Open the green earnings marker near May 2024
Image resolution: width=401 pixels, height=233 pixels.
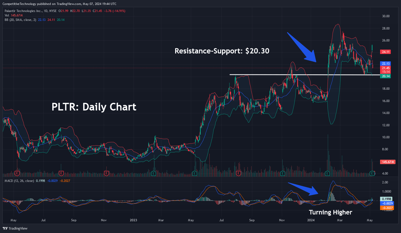[373, 173]
